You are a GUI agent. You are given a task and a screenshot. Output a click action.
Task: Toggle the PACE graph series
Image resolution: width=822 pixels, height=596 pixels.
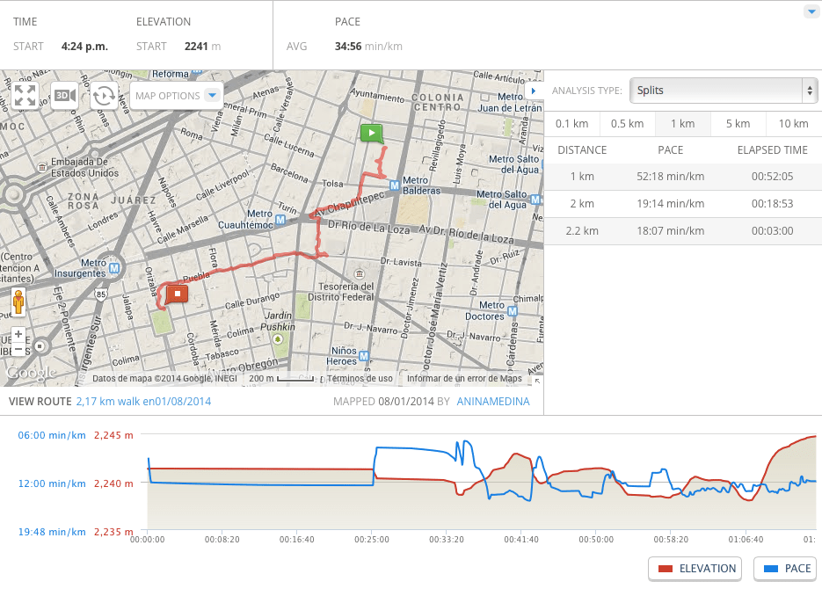(x=785, y=569)
